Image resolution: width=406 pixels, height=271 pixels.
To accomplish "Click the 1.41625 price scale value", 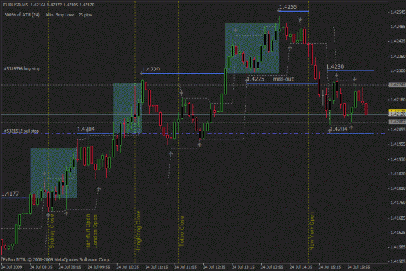I will pyautogui.click(x=398, y=233).
